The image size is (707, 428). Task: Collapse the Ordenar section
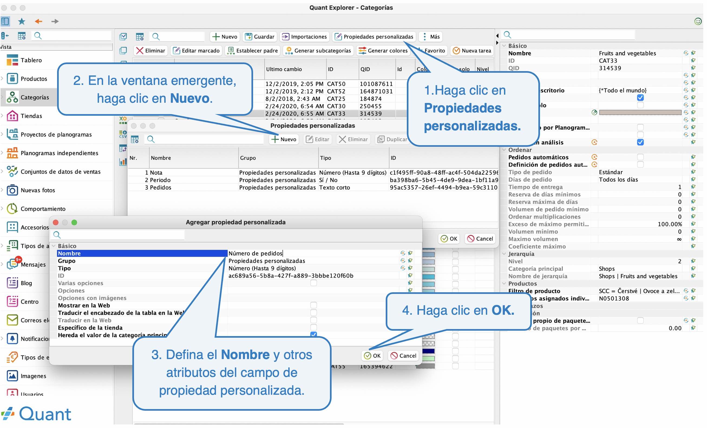(x=504, y=150)
